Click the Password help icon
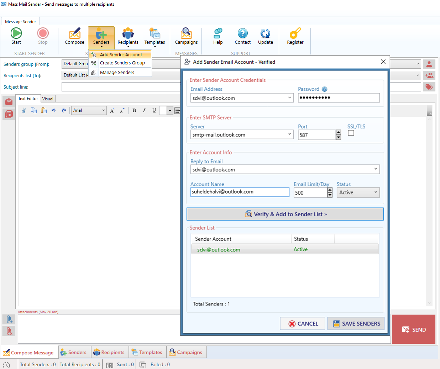 (325, 89)
